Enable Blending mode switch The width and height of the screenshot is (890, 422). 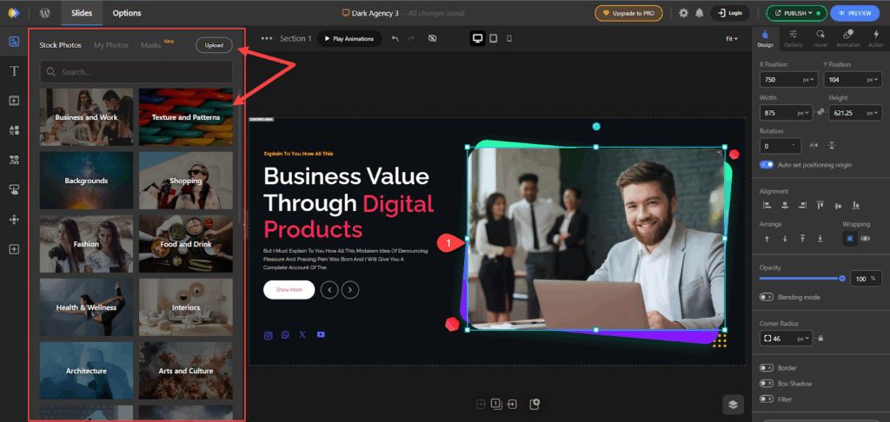pyautogui.click(x=767, y=297)
